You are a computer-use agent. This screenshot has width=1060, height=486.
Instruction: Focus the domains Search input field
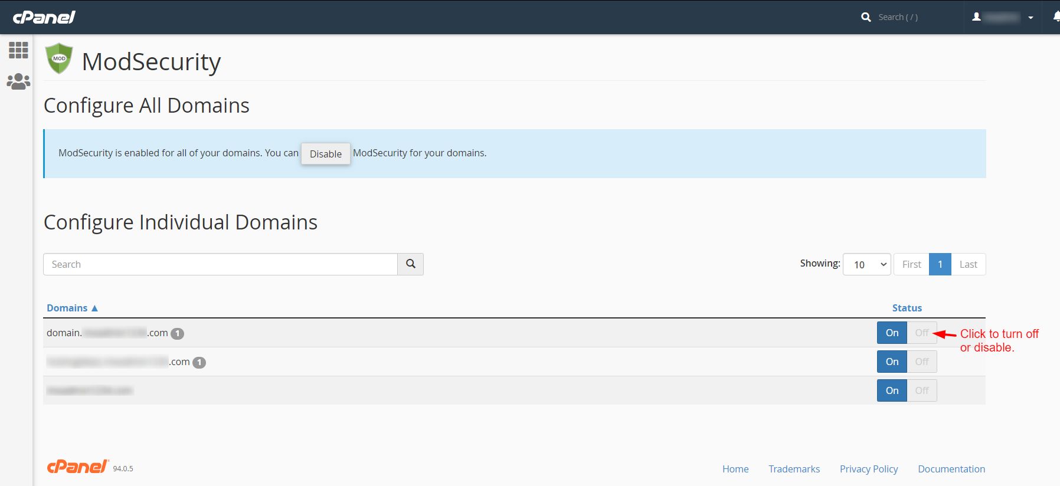(220, 264)
